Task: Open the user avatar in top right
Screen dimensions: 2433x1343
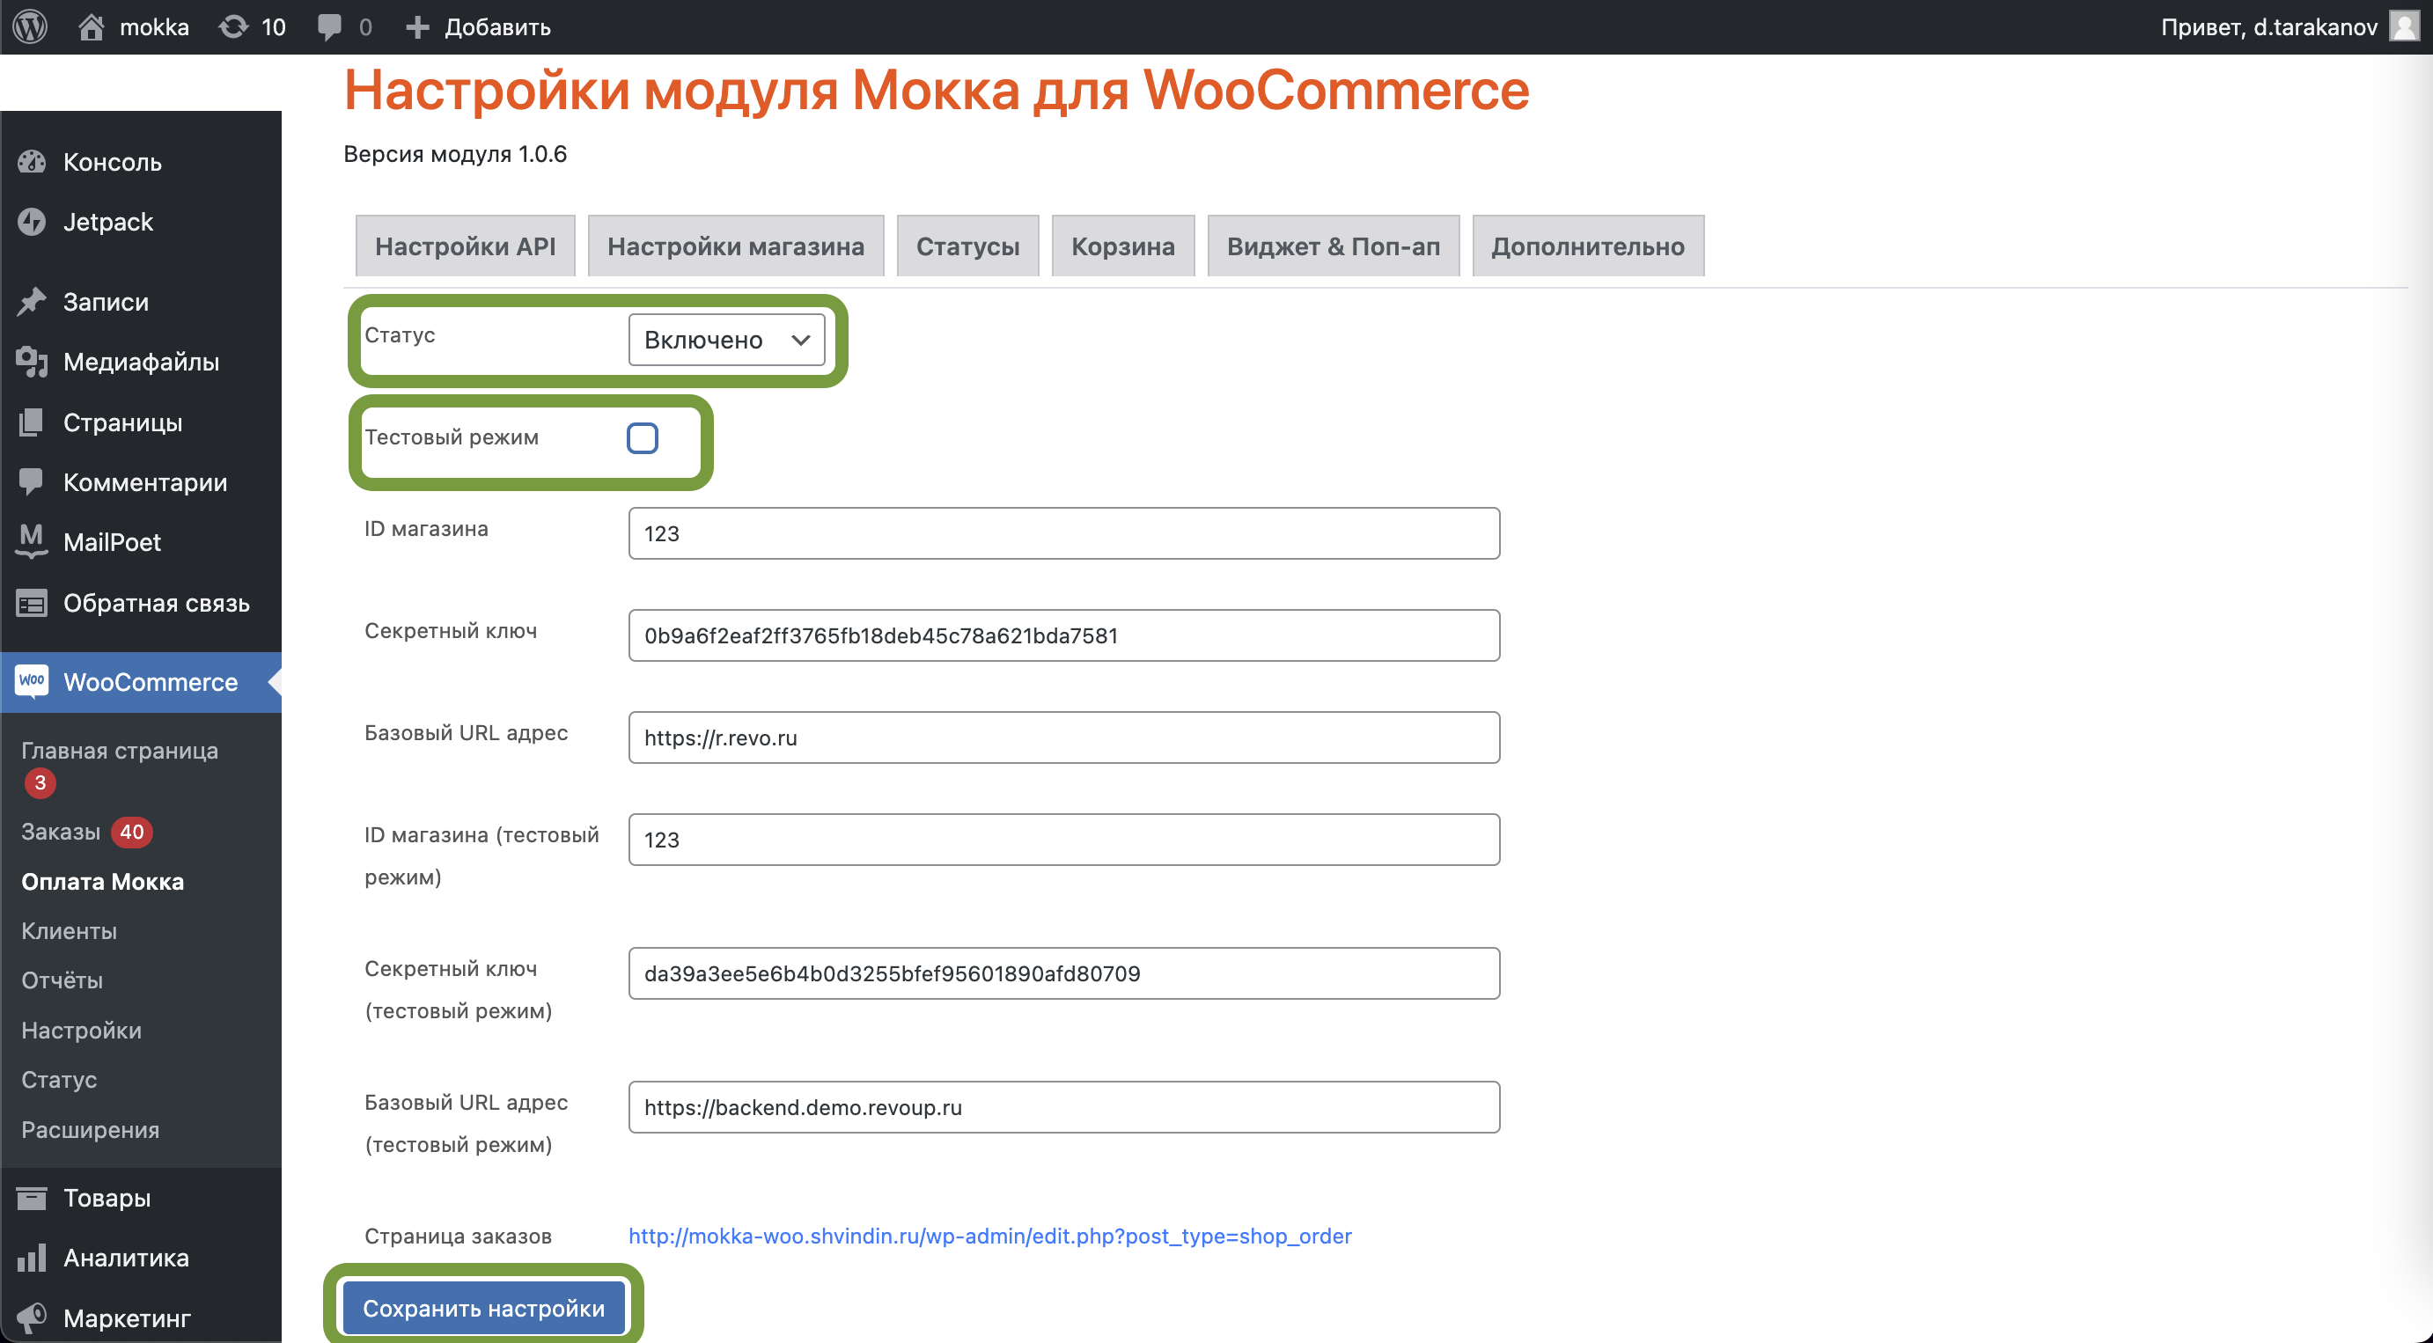Action: (2405, 26)
